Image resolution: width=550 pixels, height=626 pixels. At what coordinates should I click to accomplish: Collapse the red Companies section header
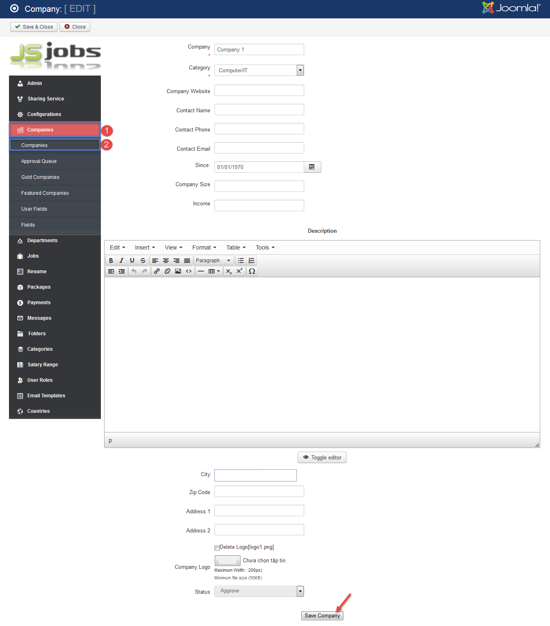[55, 130]
